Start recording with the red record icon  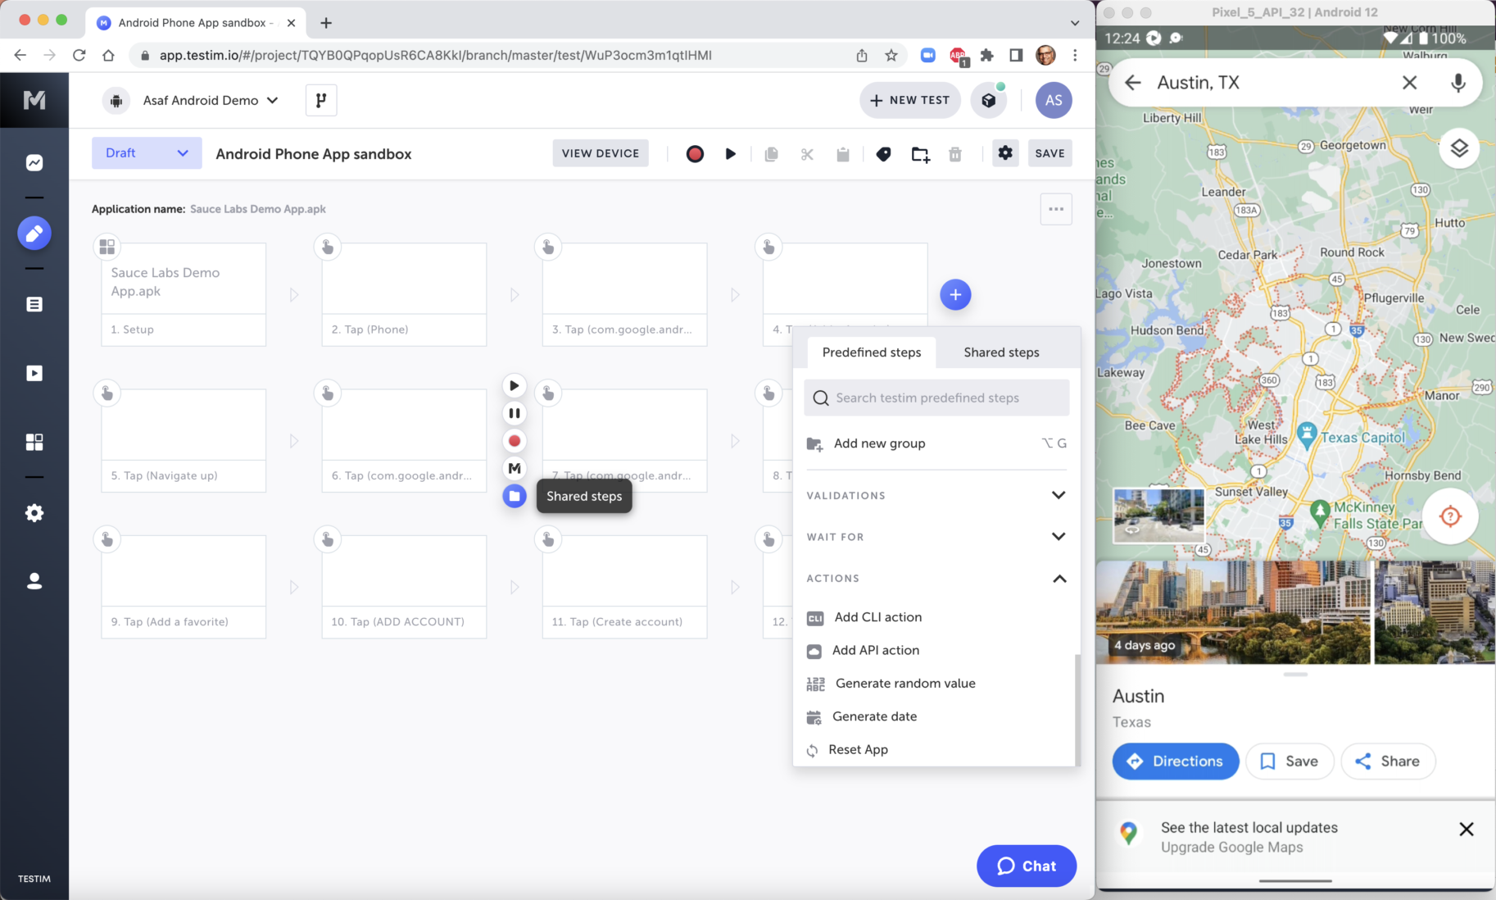click(694, 153)
